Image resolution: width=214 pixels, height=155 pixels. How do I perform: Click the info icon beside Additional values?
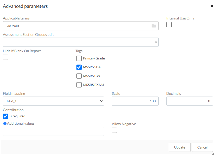point(5,124)
